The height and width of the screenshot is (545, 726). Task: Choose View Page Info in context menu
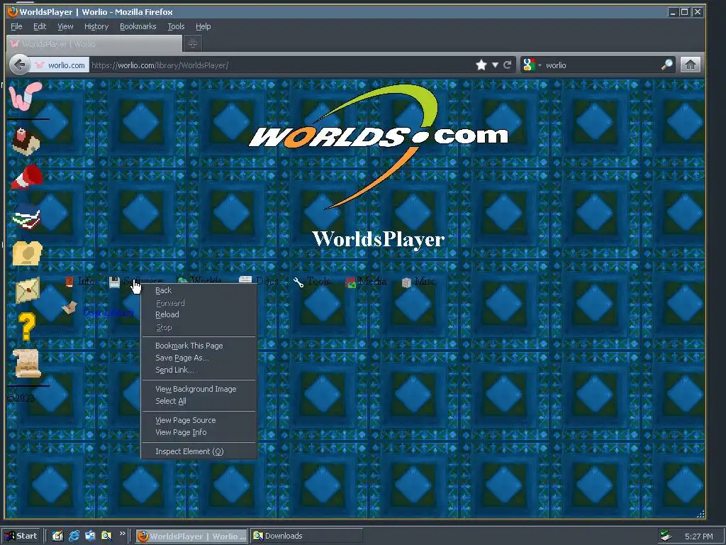(x=199, y=432)
